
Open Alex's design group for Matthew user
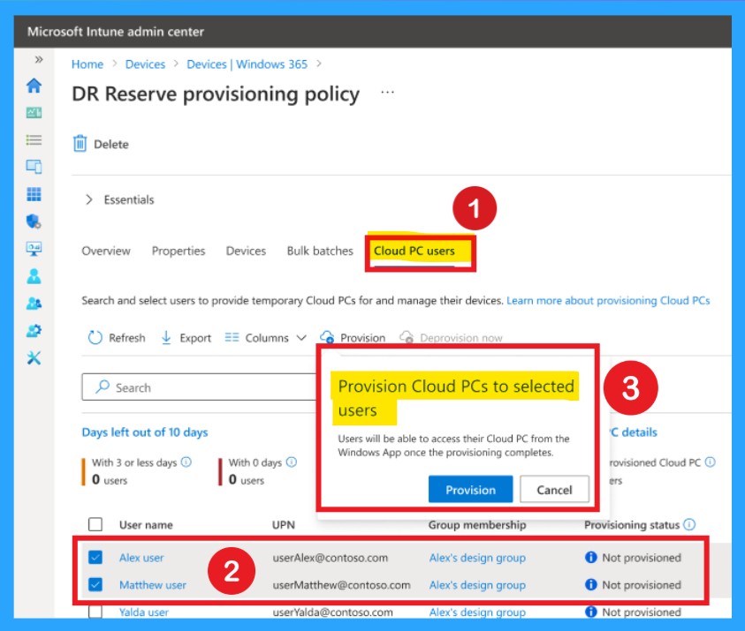tap(477, 585)
